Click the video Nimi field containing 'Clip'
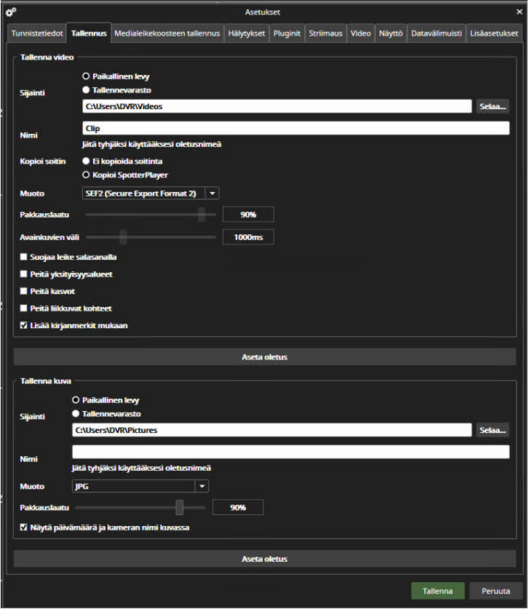This screenshot has height=609, width=529. coord(295,128)
